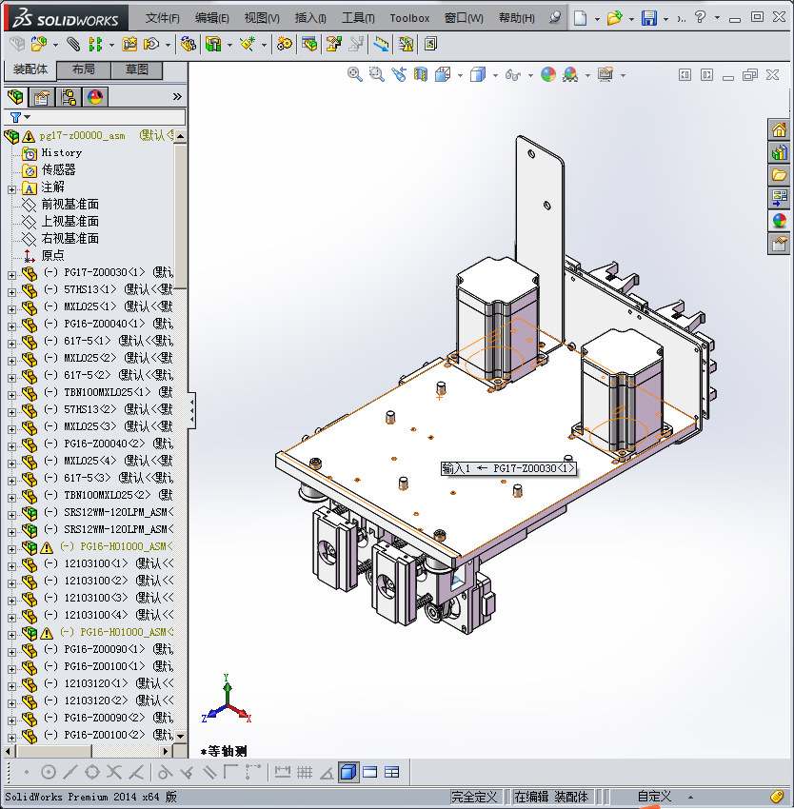Select the 前视基准面 plane
This screenshot has height=809, width=794.
[70, 205]
